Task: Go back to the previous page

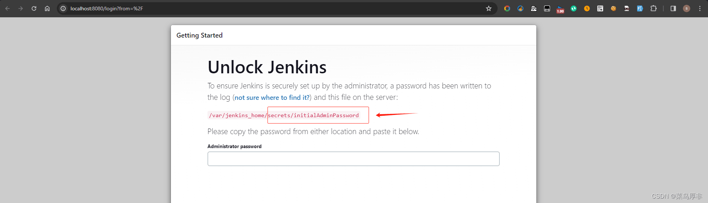Action: tap(7, 8)
